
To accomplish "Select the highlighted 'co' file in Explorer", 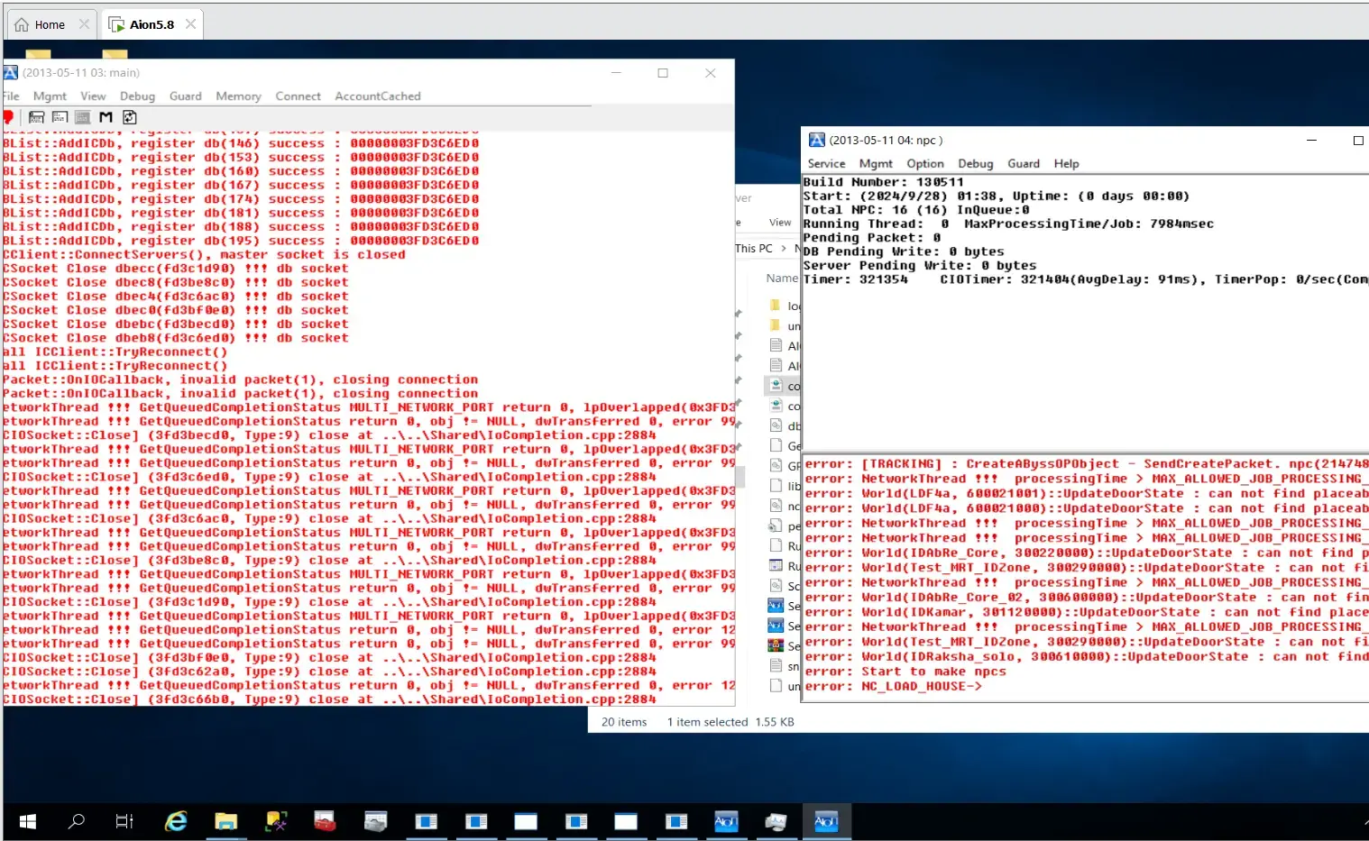I will pos(783,386).
